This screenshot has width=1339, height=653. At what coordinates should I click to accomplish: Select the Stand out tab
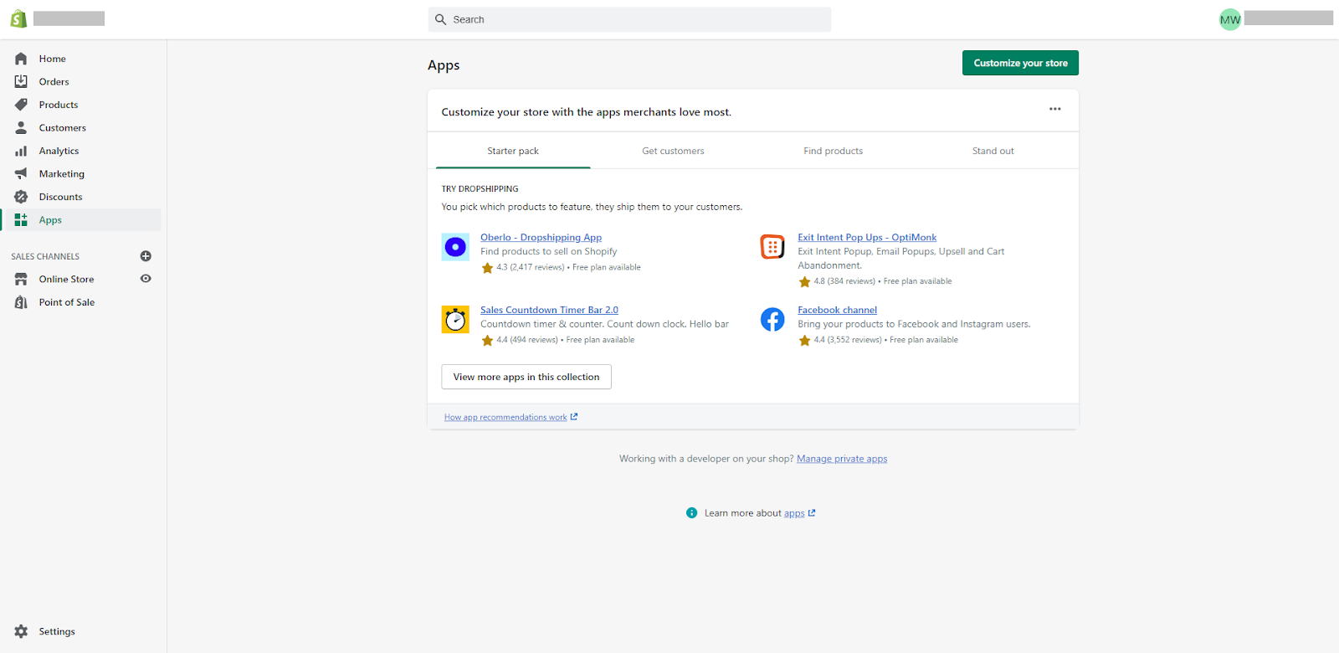[993, 152]
